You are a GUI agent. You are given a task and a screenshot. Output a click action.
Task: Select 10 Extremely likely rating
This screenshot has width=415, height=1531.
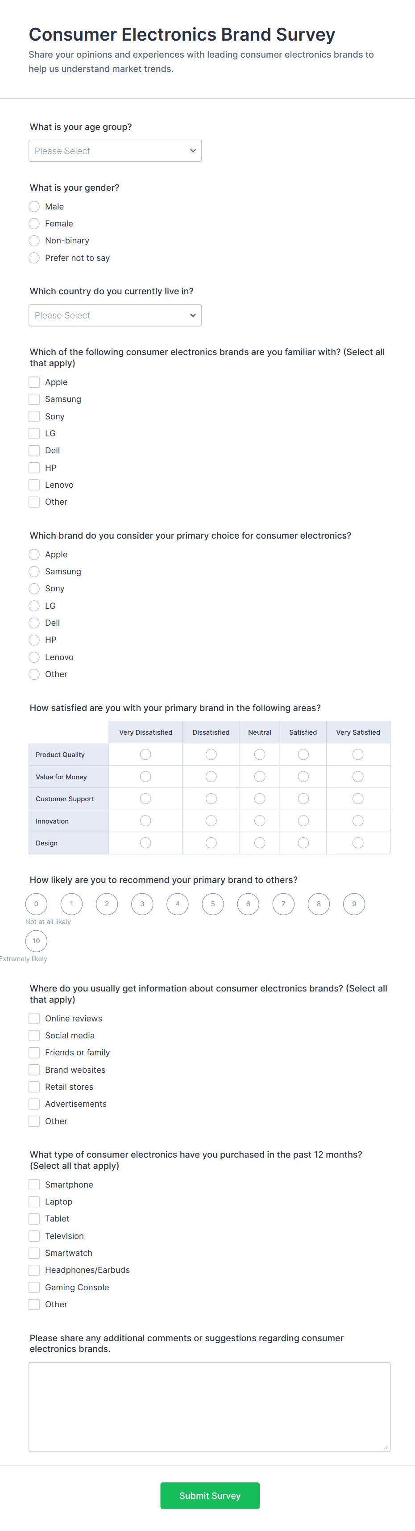(36, 941)
